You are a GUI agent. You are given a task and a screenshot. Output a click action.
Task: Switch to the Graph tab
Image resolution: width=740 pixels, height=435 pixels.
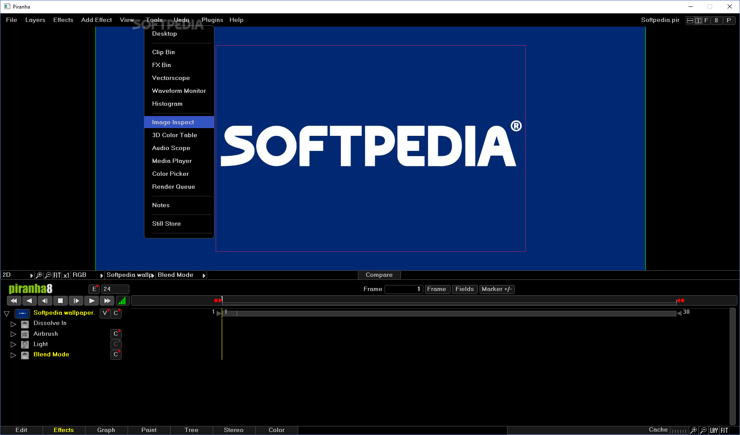click(x=106, y=430)
